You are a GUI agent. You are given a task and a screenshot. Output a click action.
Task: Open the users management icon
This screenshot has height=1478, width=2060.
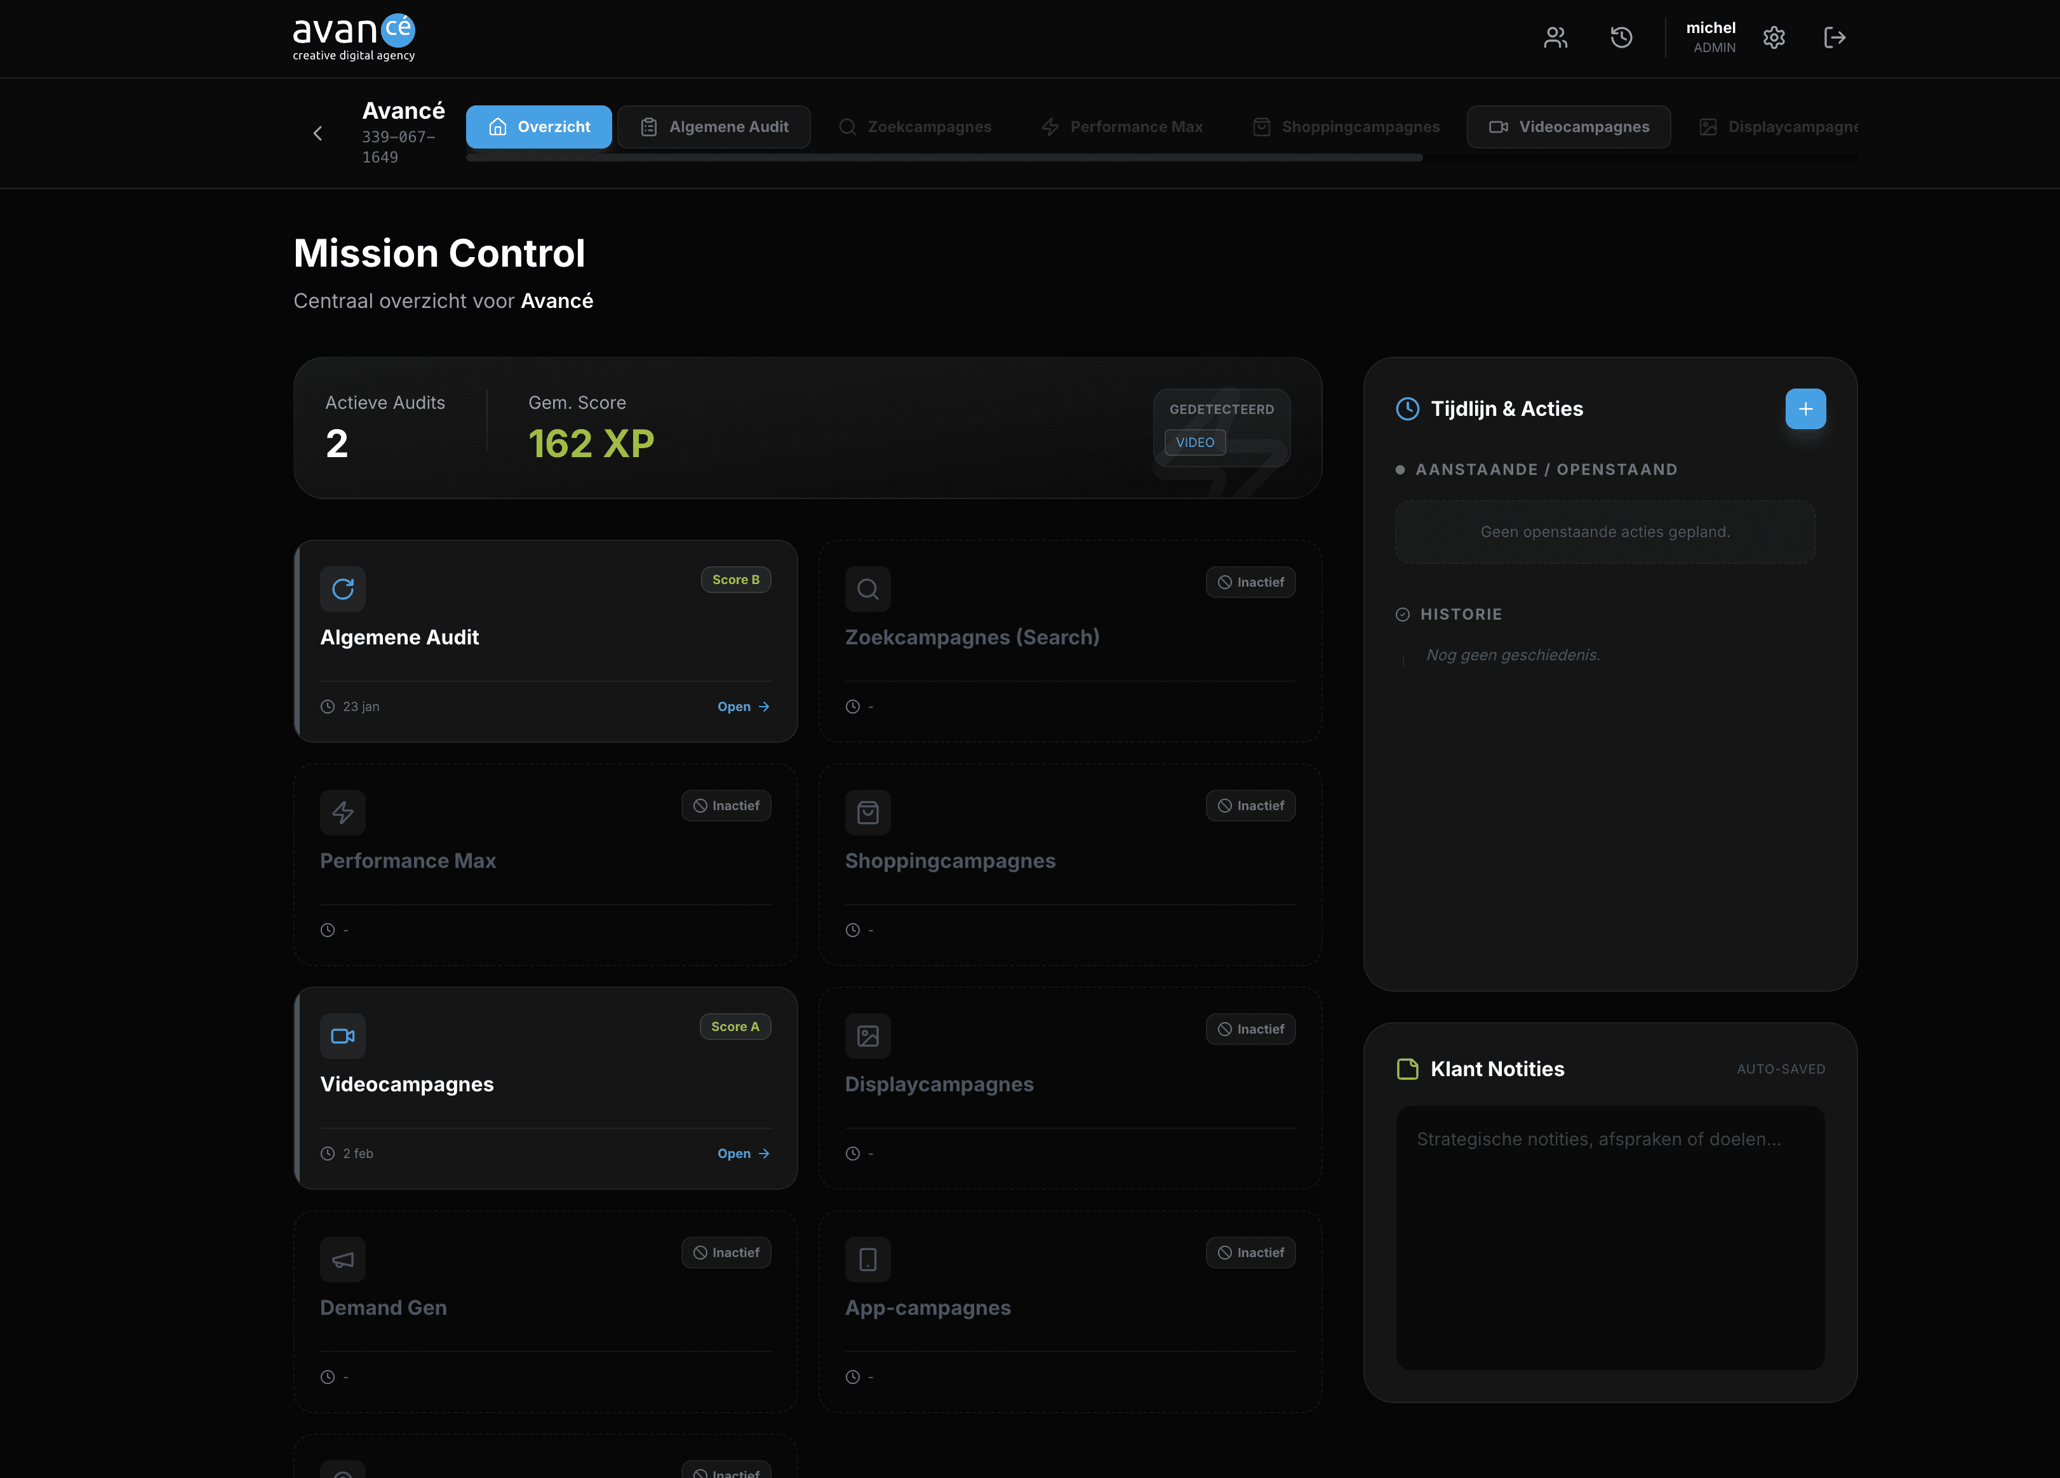1555,37
